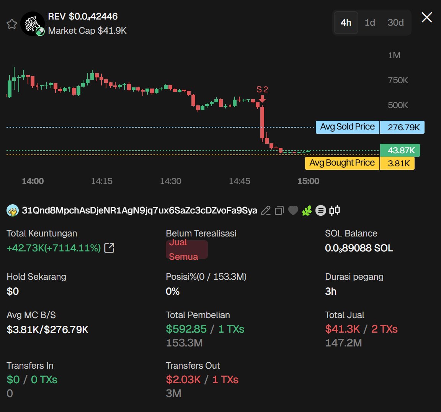
Task: Edit the wallet name with pencil icon
Action: (266, 210)
